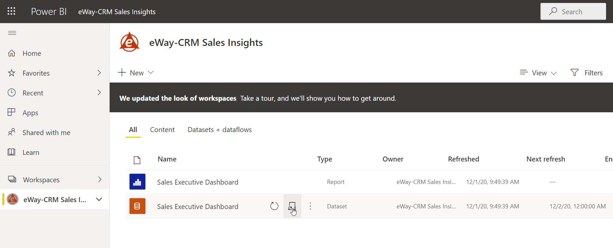613x248 pixels.
Task: Click the Home house icon
Action: coord(12,53)
